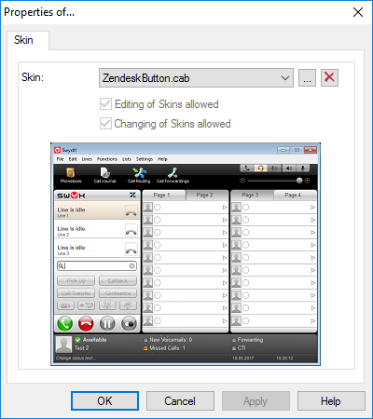
Task: Click the volume slider handle in the preview
Action: (x=299, y=181)
